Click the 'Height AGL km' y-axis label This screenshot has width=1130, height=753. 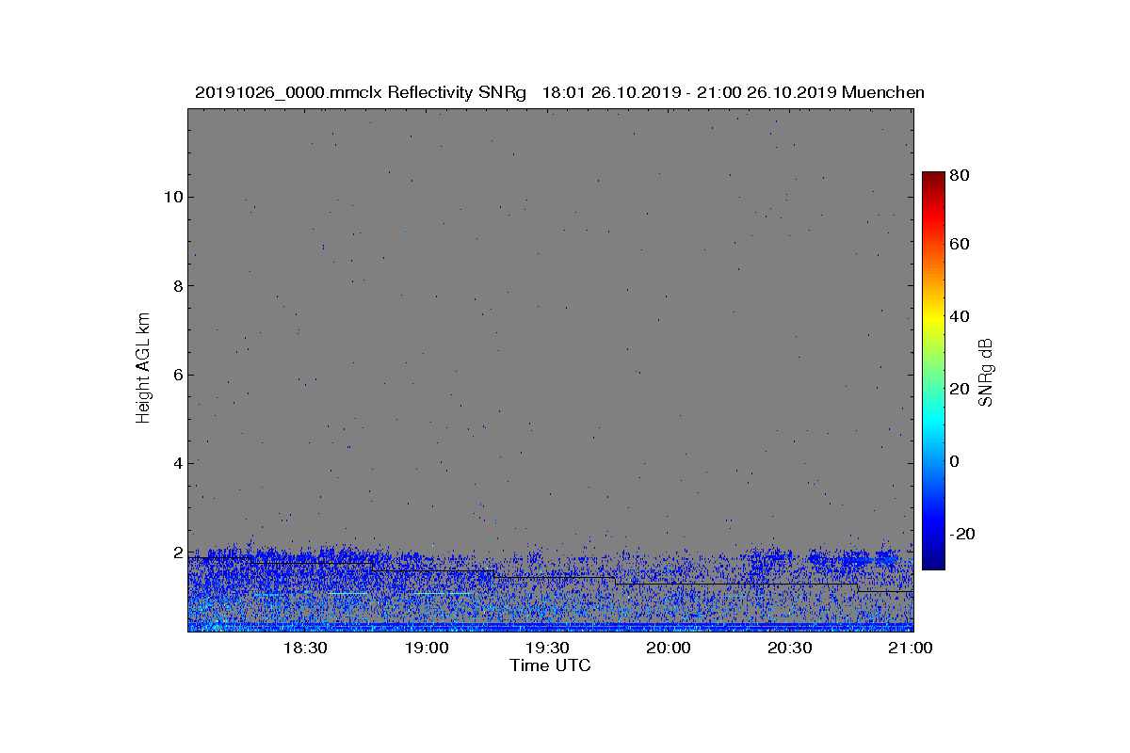pyautogui.click(x=143, y=370)
